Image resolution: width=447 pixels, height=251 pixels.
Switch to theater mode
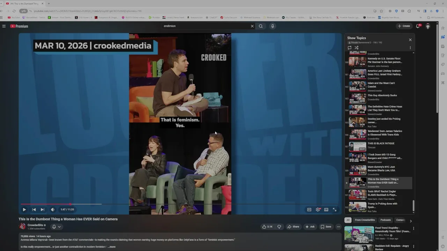(x=326, y=210)
